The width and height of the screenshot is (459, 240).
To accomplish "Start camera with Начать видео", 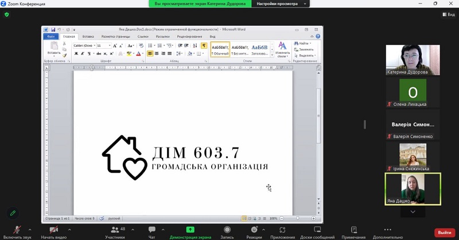I will click(53, 233).
